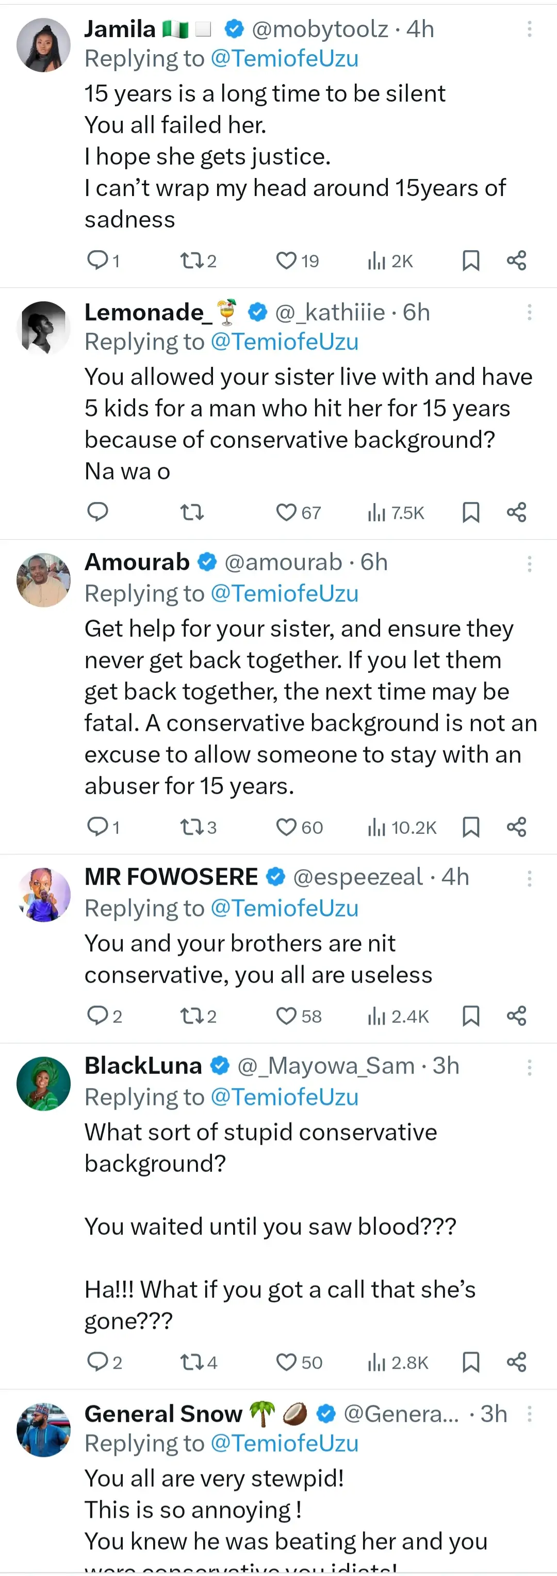Screen dimensions: 557x1576
Task: Open more options for BlackLuna's tweet
Action: (x=529, y=1068)
